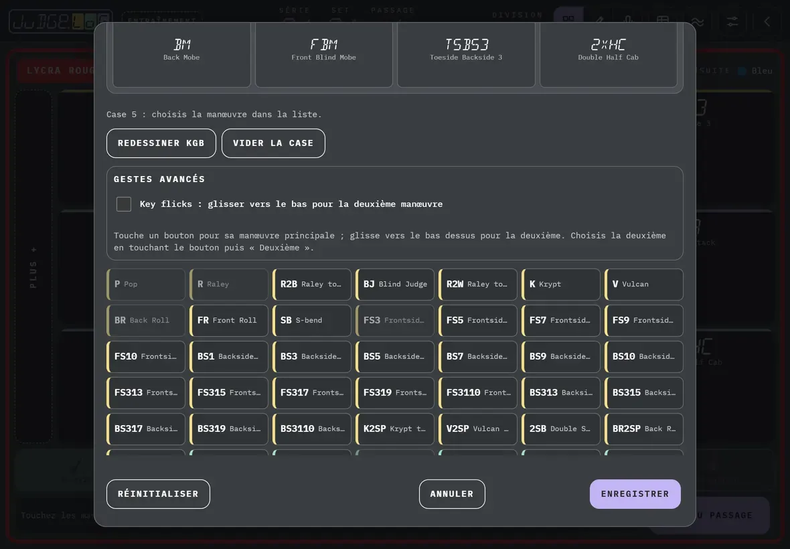The height and width of the screenshot is (549, 790).
Task: Choose the BS1 Backside manoeuvre
Action: (229, 357)
